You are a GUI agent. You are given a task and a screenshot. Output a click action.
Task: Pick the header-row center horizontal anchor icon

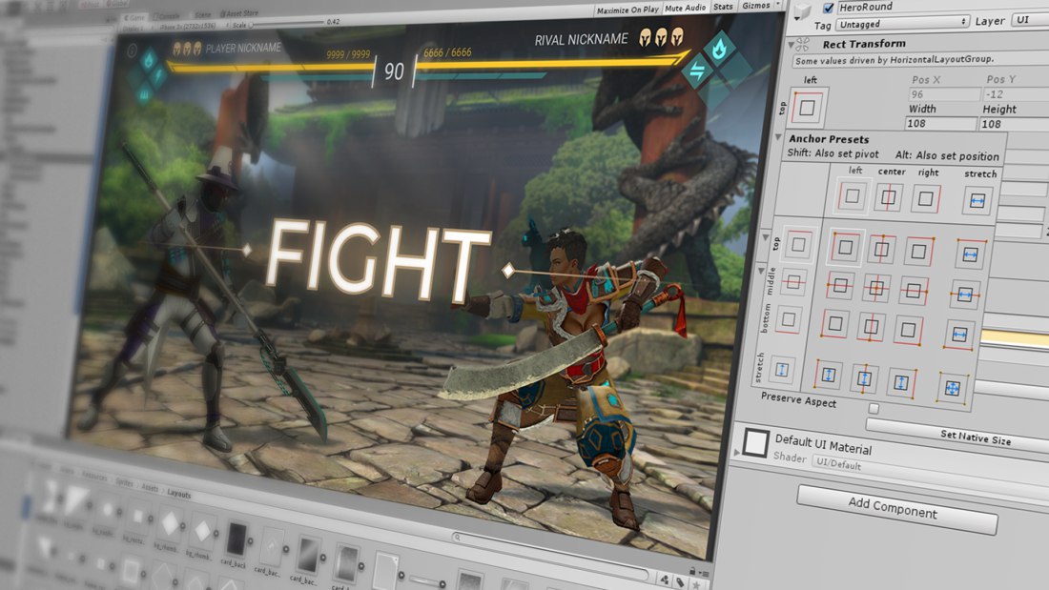click(889, 197)
